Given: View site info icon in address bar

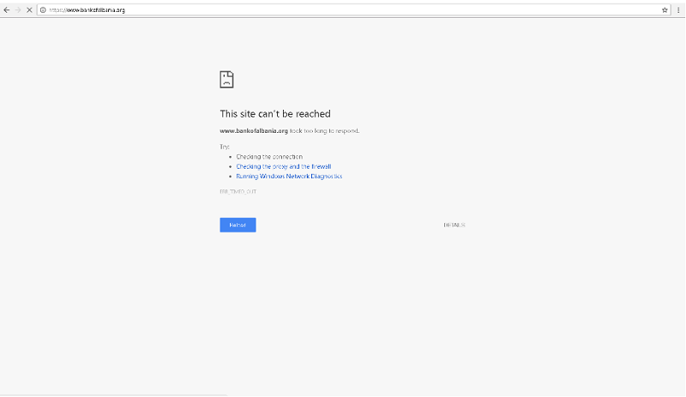Looking at the screenshot, I should tap(43, 9).
